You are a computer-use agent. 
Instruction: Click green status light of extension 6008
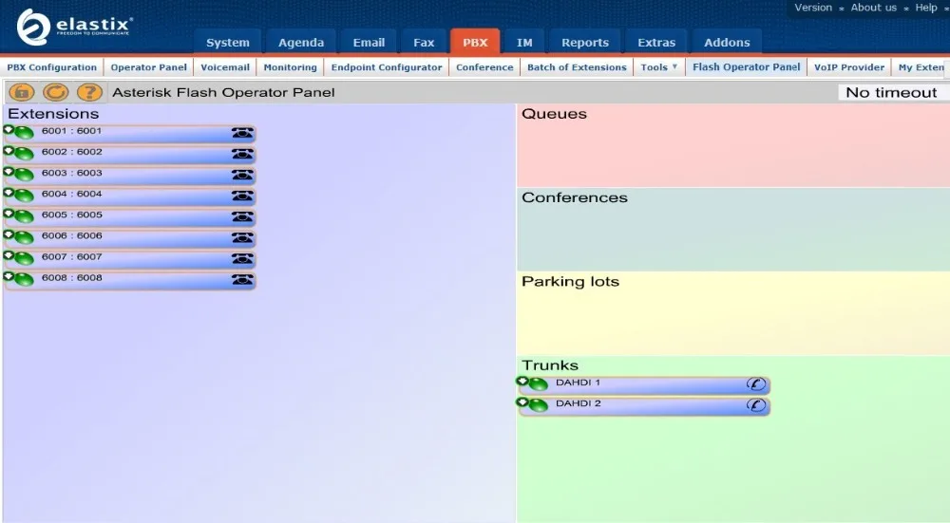pos(25,280)
